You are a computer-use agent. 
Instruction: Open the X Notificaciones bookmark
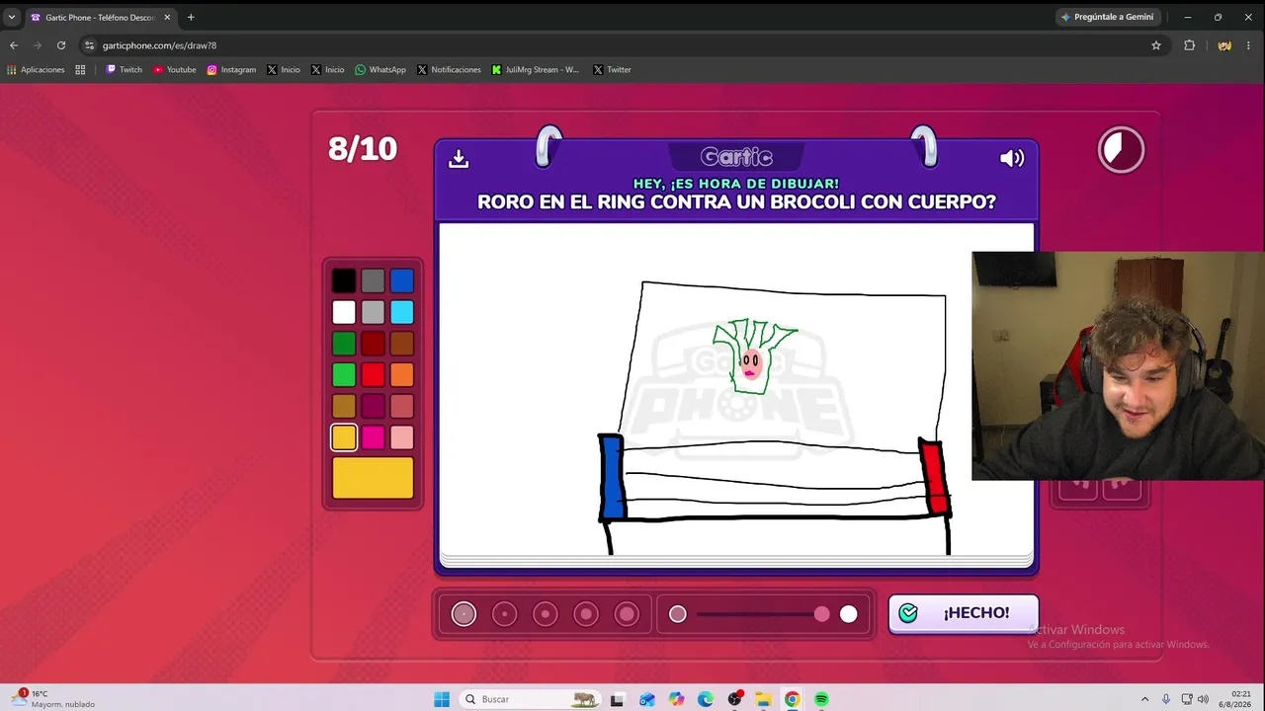click(x=449, y=70)
